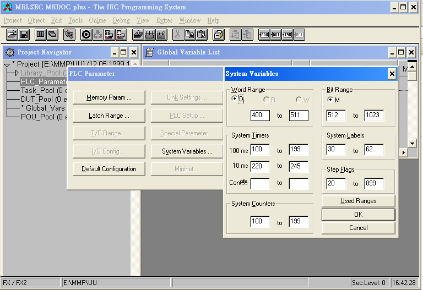Viewport: 423px width, 290px height.
Task: Click the first red-marked transfer toolbar icon
Action: (x=109, y=35)
